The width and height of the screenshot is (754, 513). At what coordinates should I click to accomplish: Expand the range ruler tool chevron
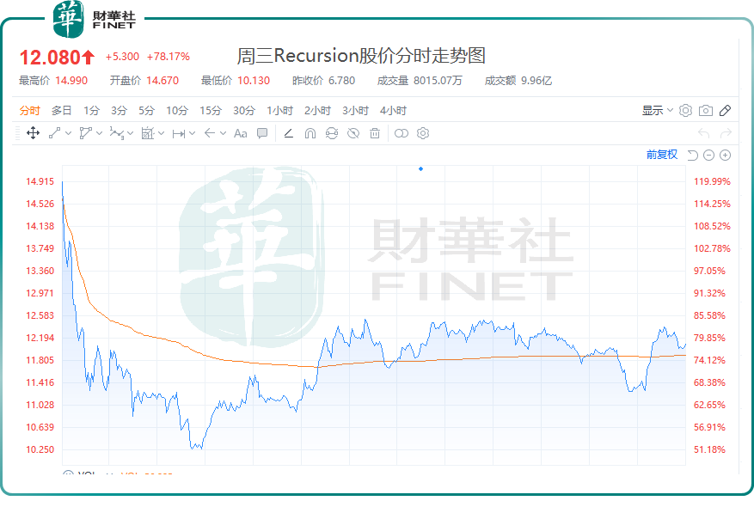pos(192,133)
